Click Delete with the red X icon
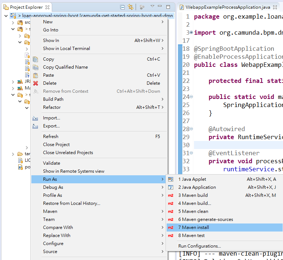283x260 pixels. coord(50,83)
